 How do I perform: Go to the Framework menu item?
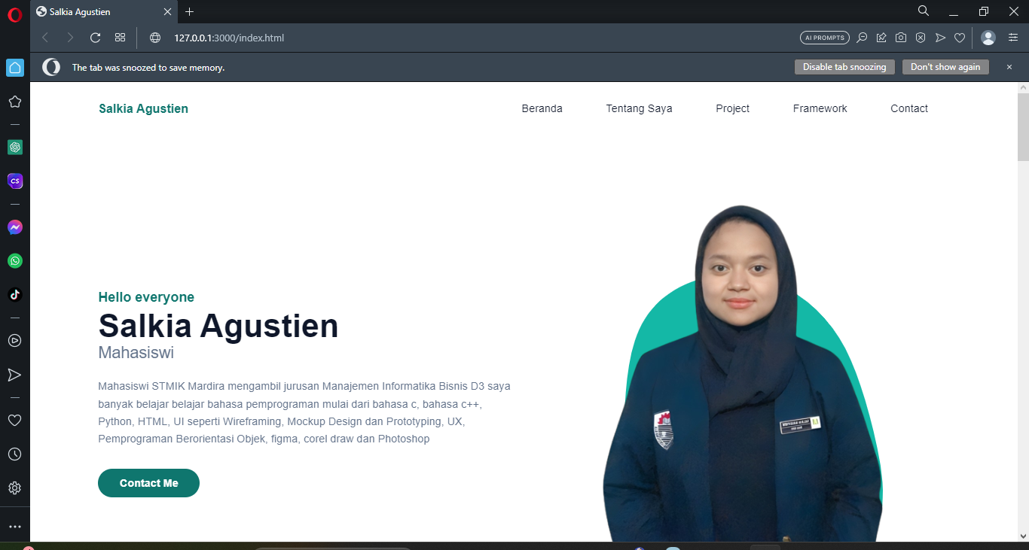coord(820,108)
